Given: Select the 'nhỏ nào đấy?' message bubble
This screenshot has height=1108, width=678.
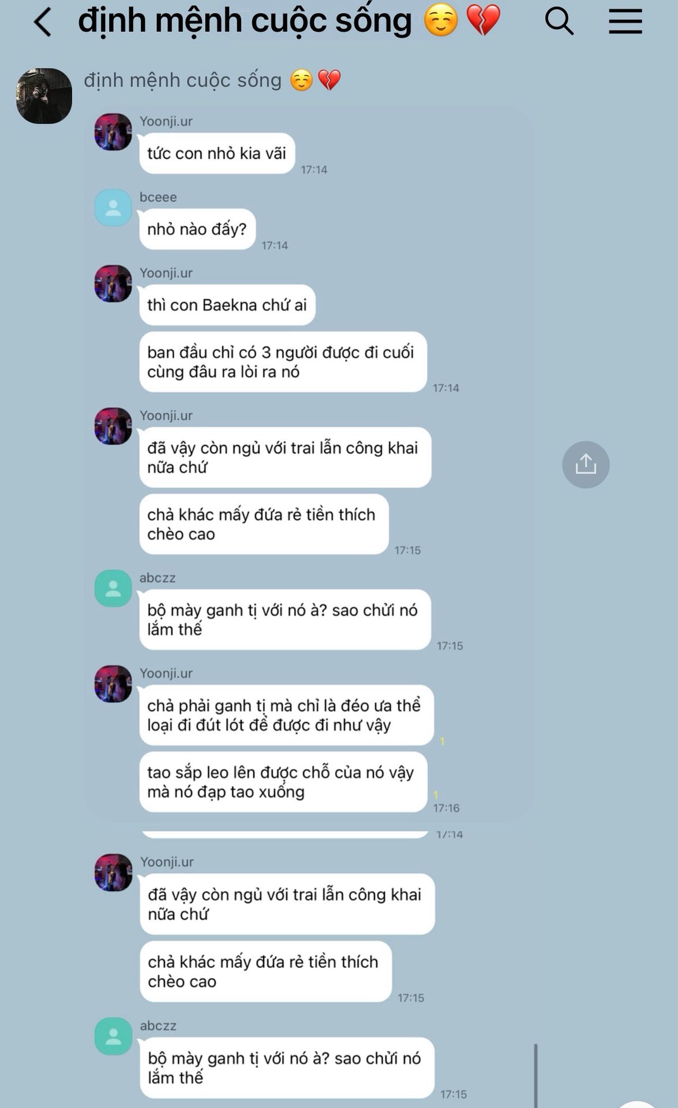Looking at the screenshot, I should pos(197,229).
